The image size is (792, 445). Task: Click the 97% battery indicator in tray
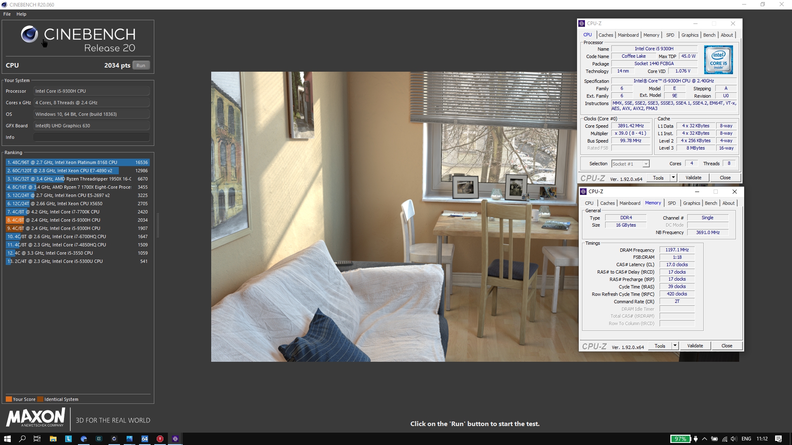pyautogui.click(x=680, y=439)
